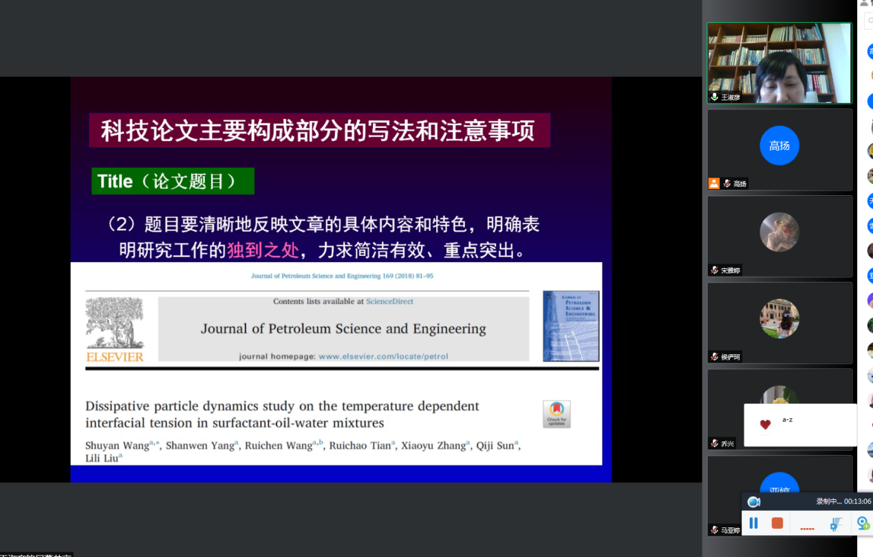Open www.elsevier.com/locate/petrol journal homepage link
The width and height of the screenshot is (873, 557).
(x=382, y=356)
